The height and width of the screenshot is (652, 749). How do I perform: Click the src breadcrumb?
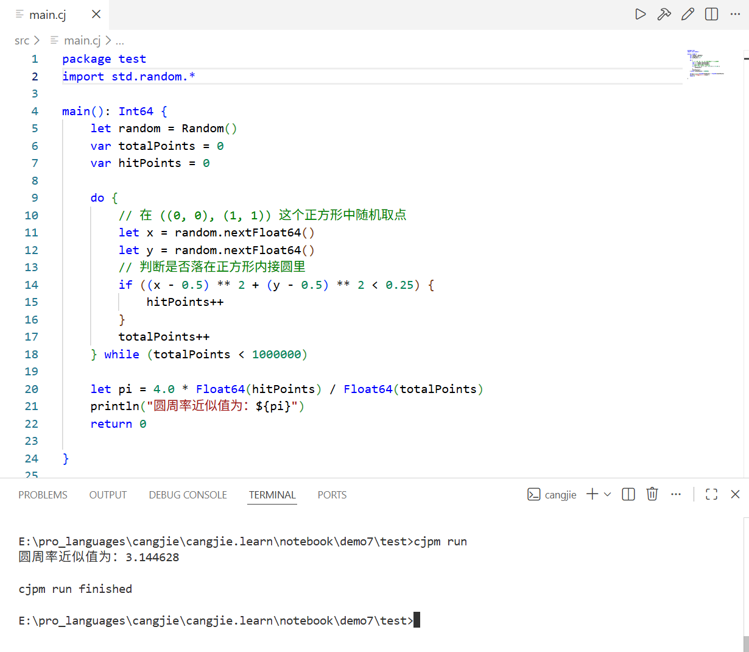(x=22, y=41)
